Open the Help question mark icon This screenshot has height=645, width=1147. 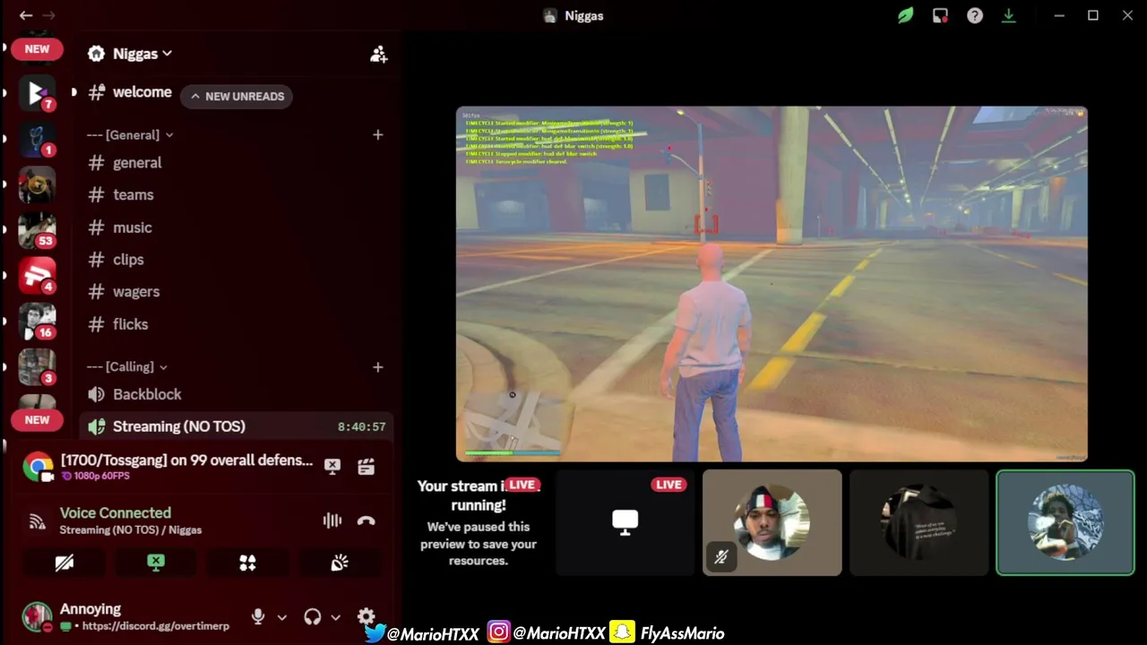[975, 15]
